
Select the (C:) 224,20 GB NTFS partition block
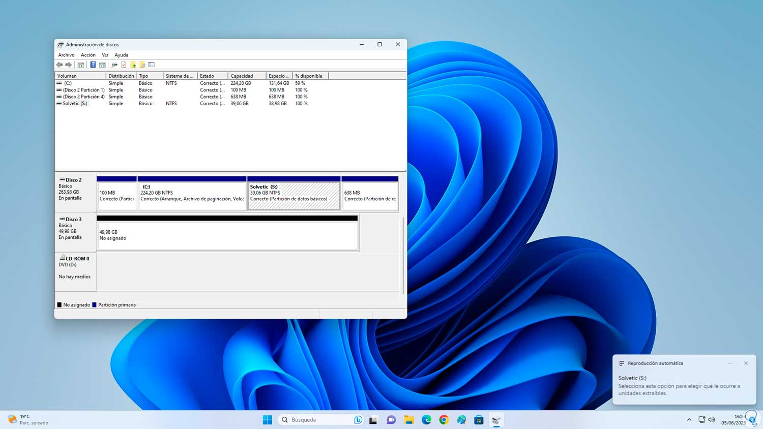[x=192, y=196]
